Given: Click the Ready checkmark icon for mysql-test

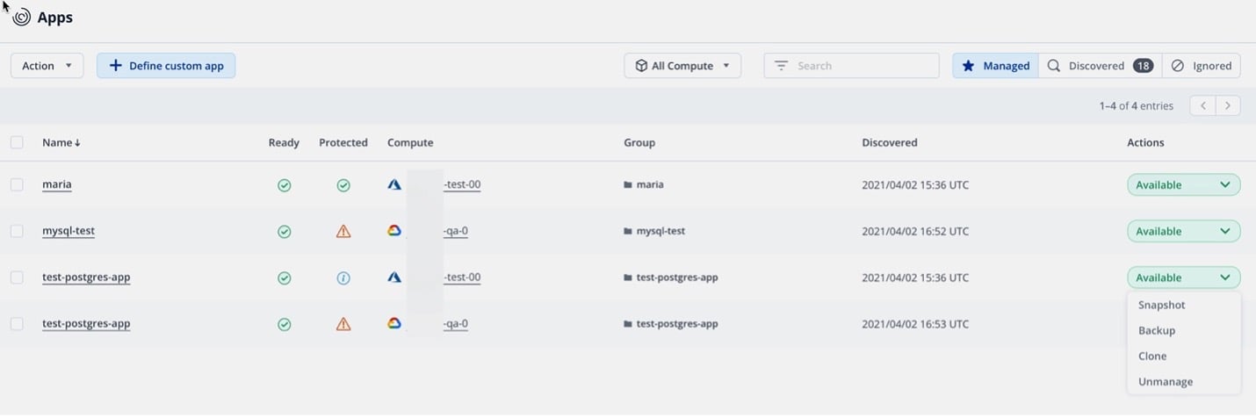Looking at the screenshot, I should pyautogui.click(x=284, y=232).
